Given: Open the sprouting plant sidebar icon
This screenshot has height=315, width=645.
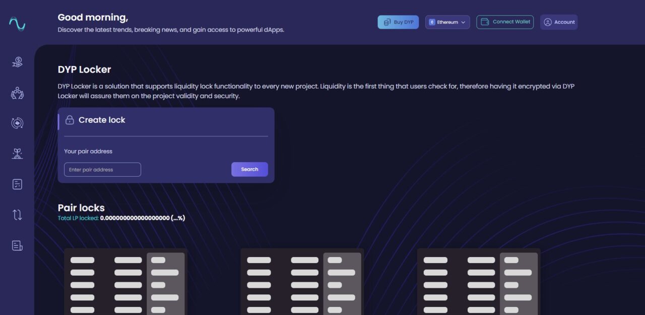Looking at the screenshot, I should tap(17, 153).
